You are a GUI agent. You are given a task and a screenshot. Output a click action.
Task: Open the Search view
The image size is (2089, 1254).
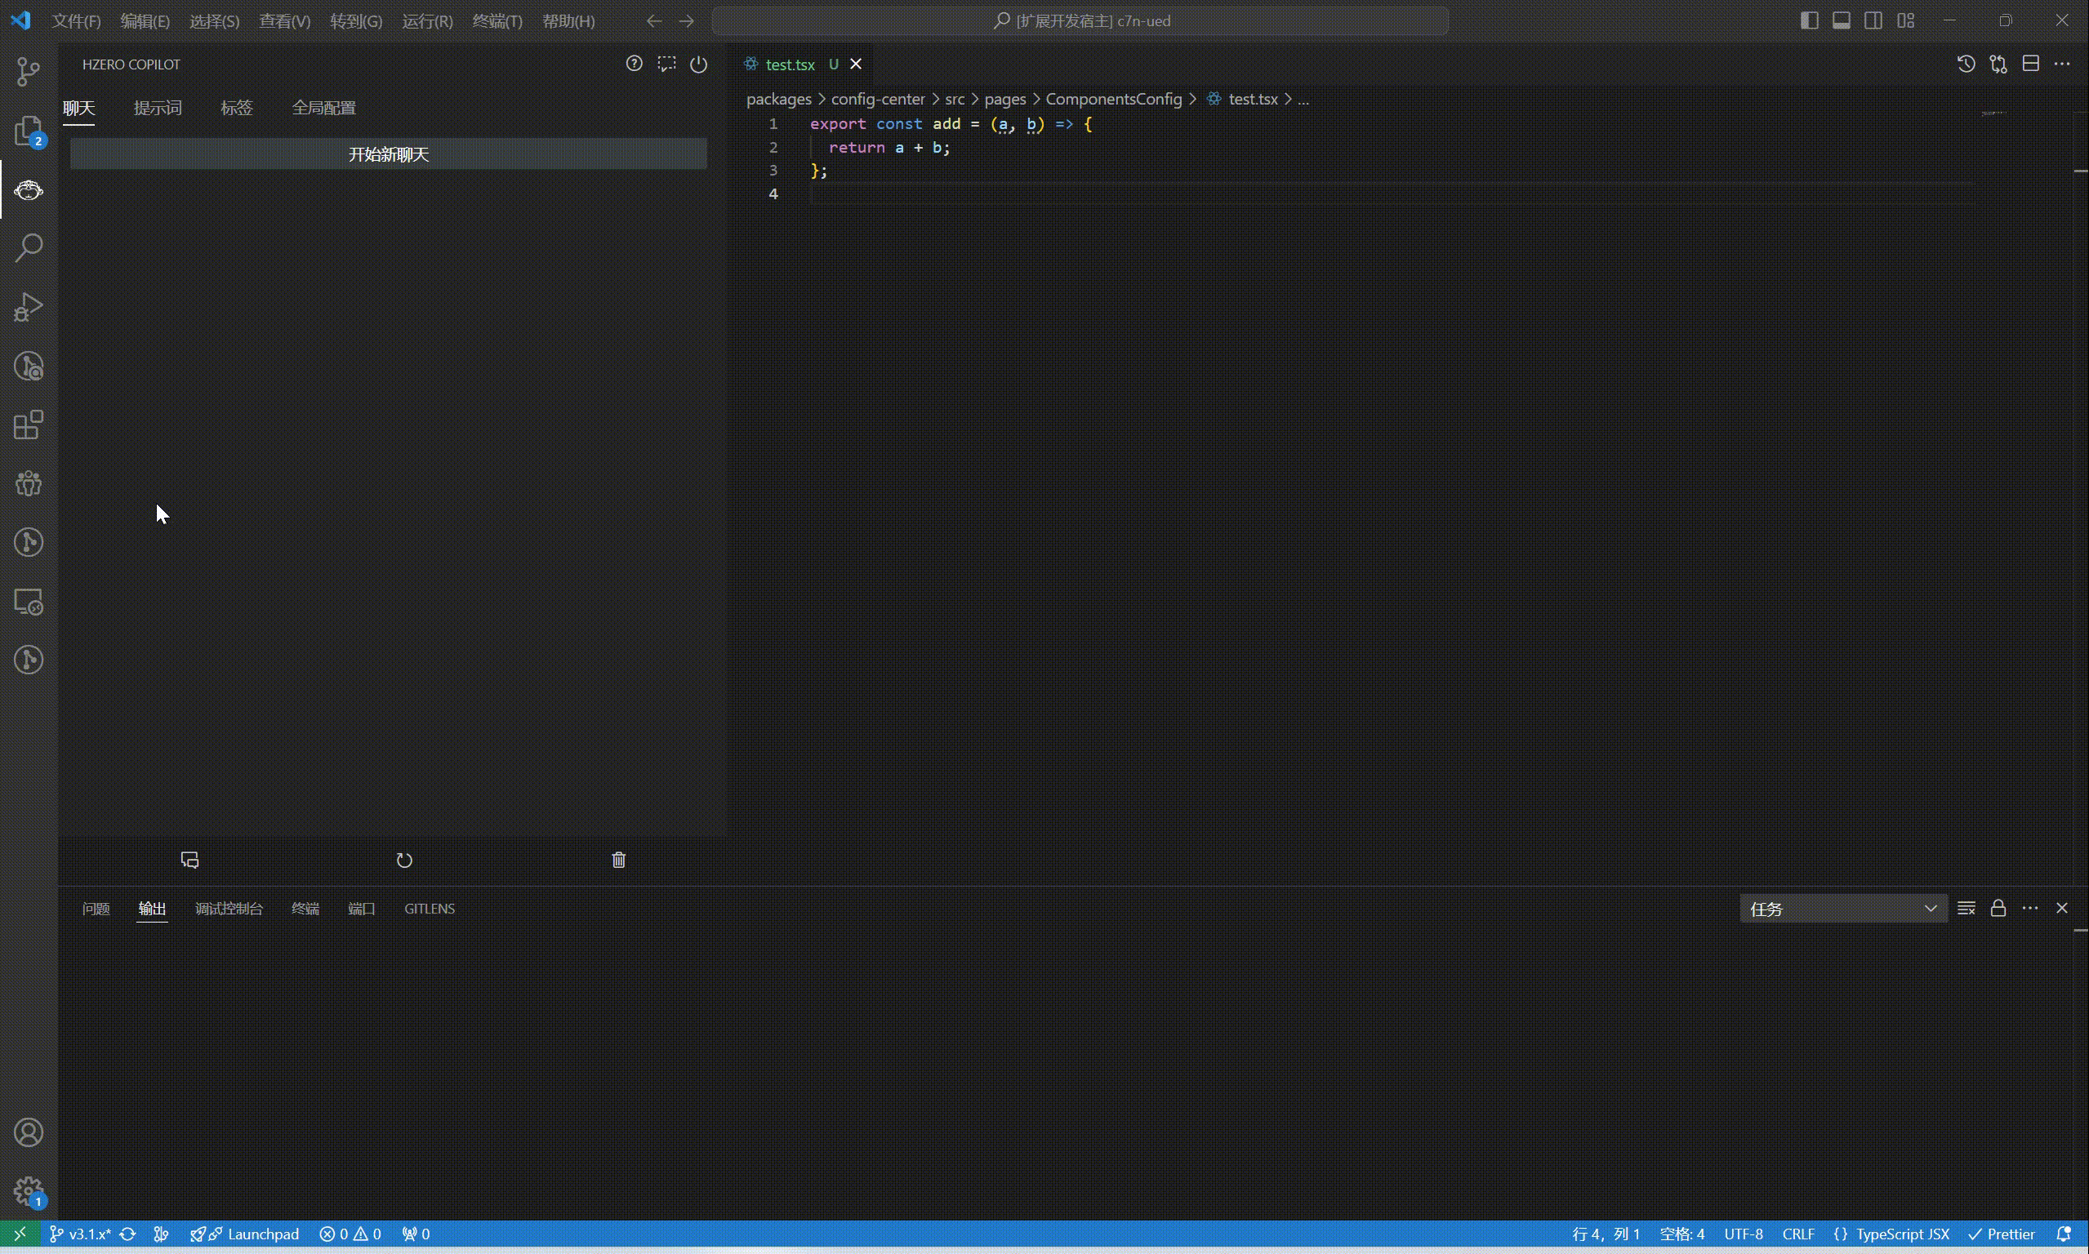[x=29, y=248]
